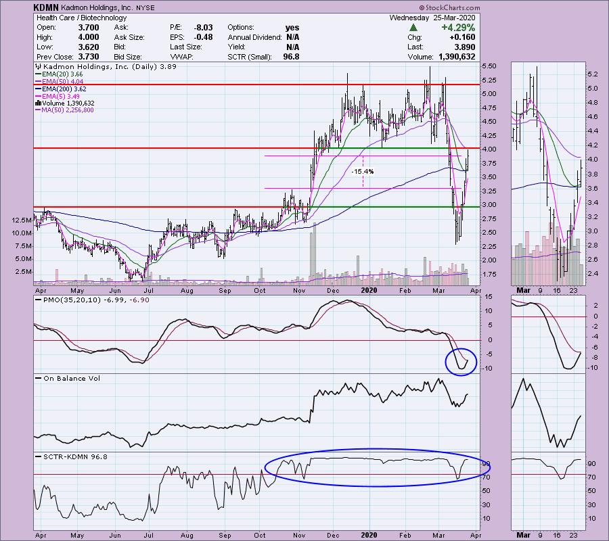609x541 pixels.
Task: Click the MA(50) 2,256,800 volume legend
Action: [64, 110]
